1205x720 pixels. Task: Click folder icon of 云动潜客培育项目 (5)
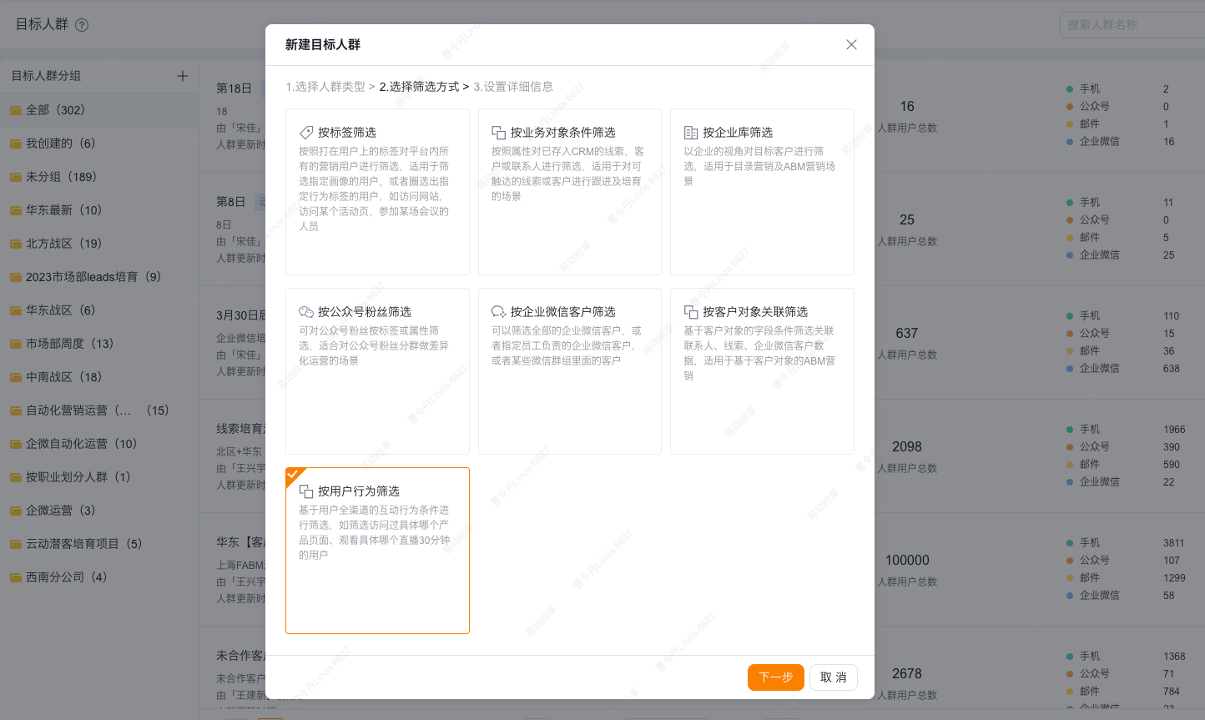(x=16, y=544)
